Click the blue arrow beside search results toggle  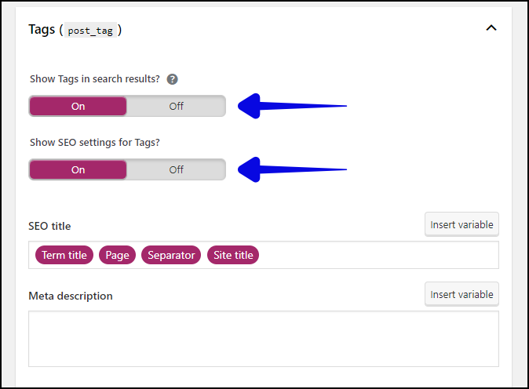point(292,106)
